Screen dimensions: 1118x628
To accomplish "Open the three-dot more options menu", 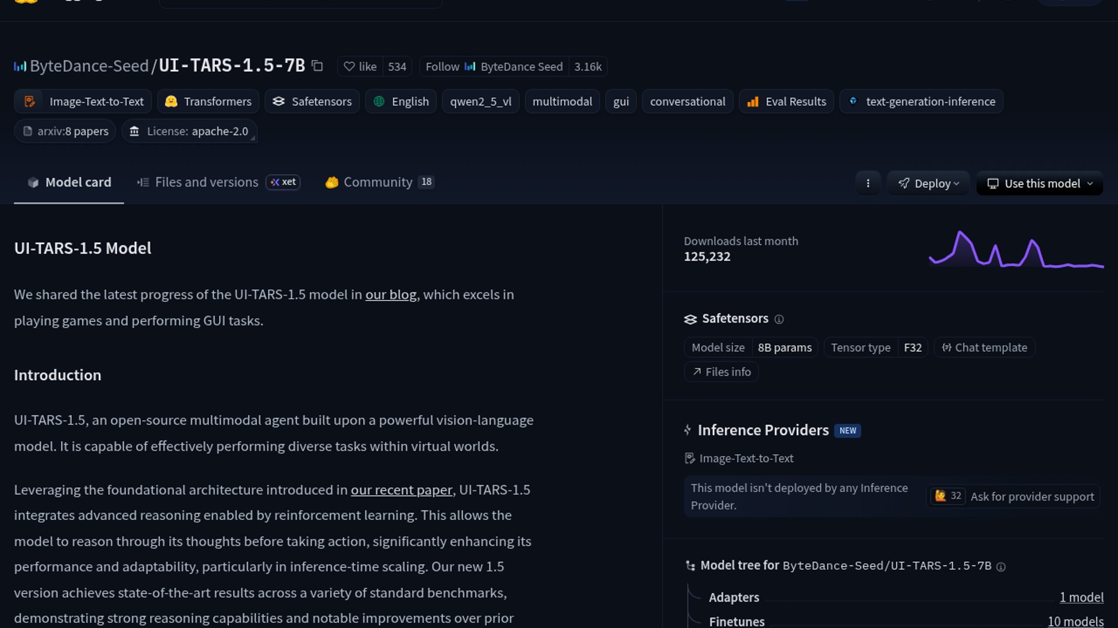I will 868,184.
